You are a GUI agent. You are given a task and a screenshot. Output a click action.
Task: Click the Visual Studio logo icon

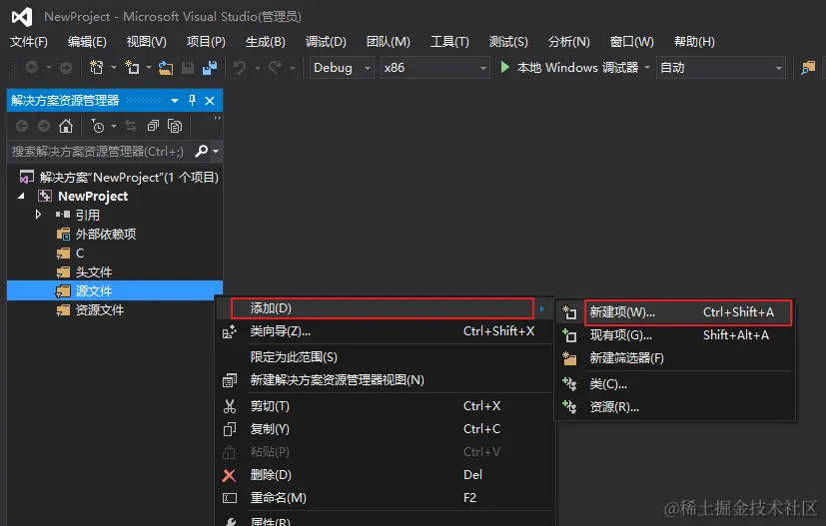pos(22,17)
